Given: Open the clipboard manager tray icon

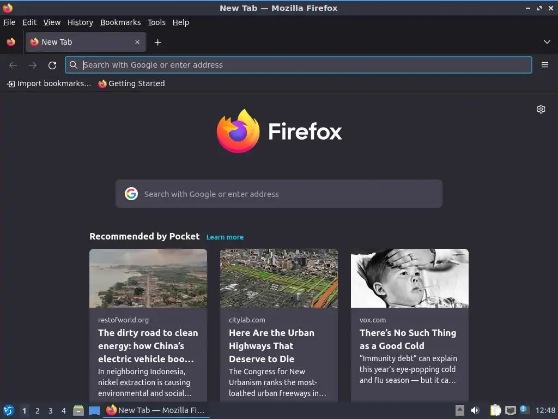Looking at the screenshot, I should click(495, 410).
